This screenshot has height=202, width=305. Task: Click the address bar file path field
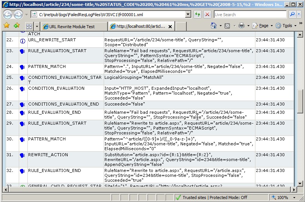[x=108, y=15]
